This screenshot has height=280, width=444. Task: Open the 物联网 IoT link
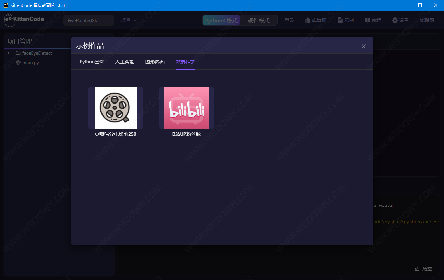click(x=427, y=21)
